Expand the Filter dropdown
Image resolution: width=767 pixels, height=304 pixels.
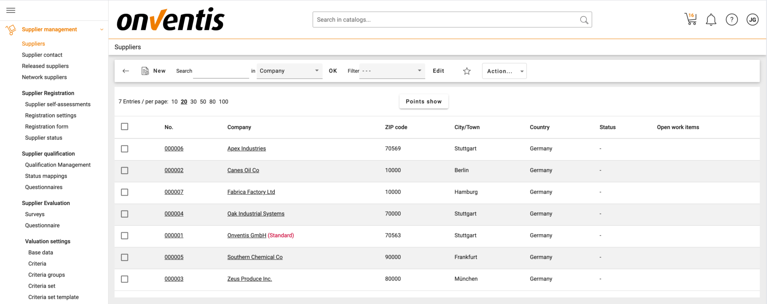click(391, 71)
